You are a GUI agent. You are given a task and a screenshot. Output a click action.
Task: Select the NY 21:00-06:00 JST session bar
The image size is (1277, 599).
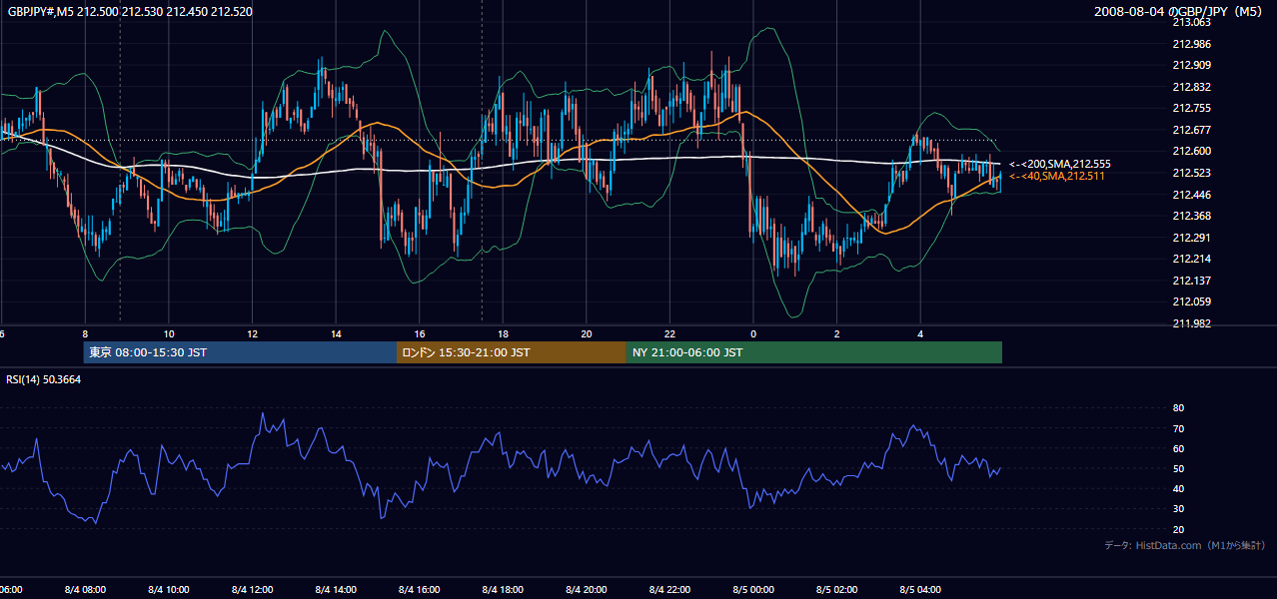pyautogui.click(x=814, y=352)
